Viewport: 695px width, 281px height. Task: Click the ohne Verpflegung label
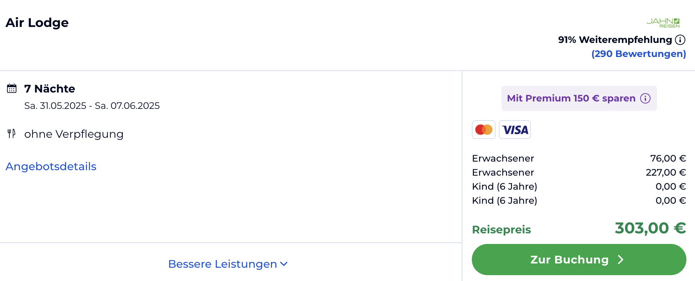point(74,134)
